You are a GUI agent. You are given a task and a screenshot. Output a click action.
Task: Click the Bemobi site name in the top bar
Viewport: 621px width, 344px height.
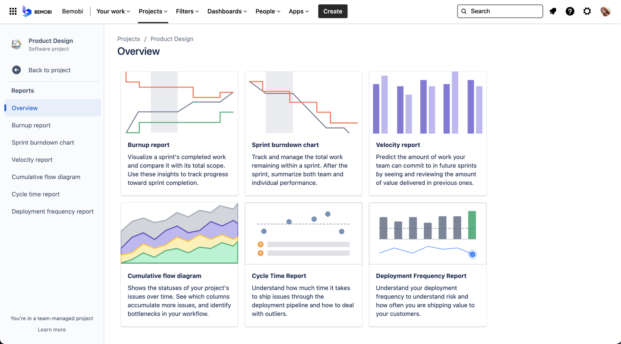(73, 11)
